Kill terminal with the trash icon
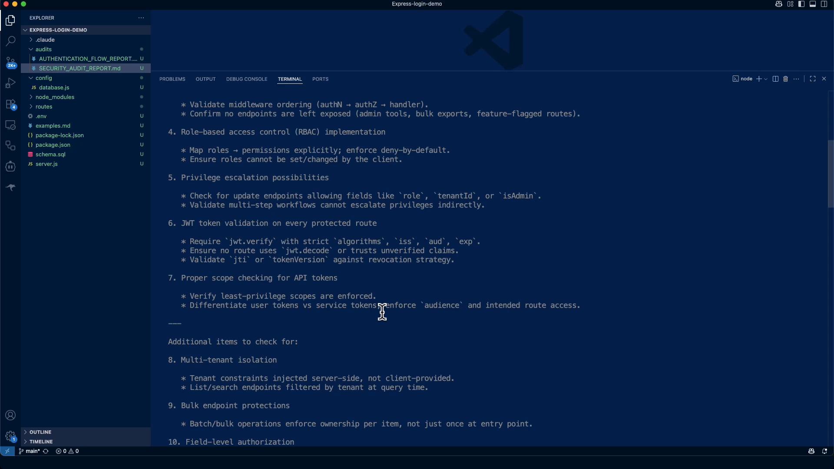Image resolution: width=834 pixels, height=469 pixels. pyautogui.click(x=786, y=79)
